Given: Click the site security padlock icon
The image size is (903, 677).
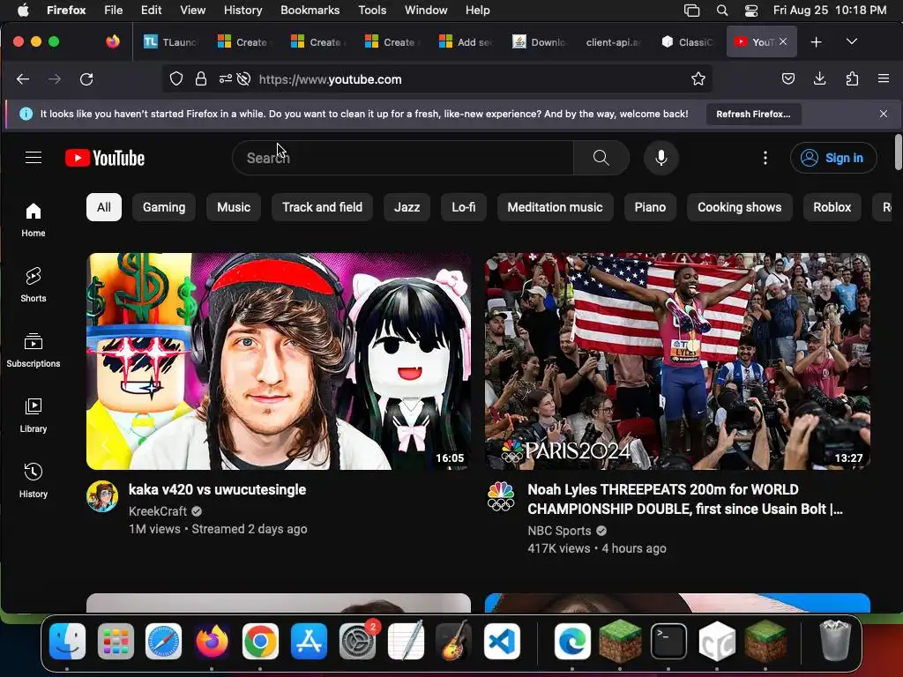Looking at the screenshot, I should tap(200, 78).
